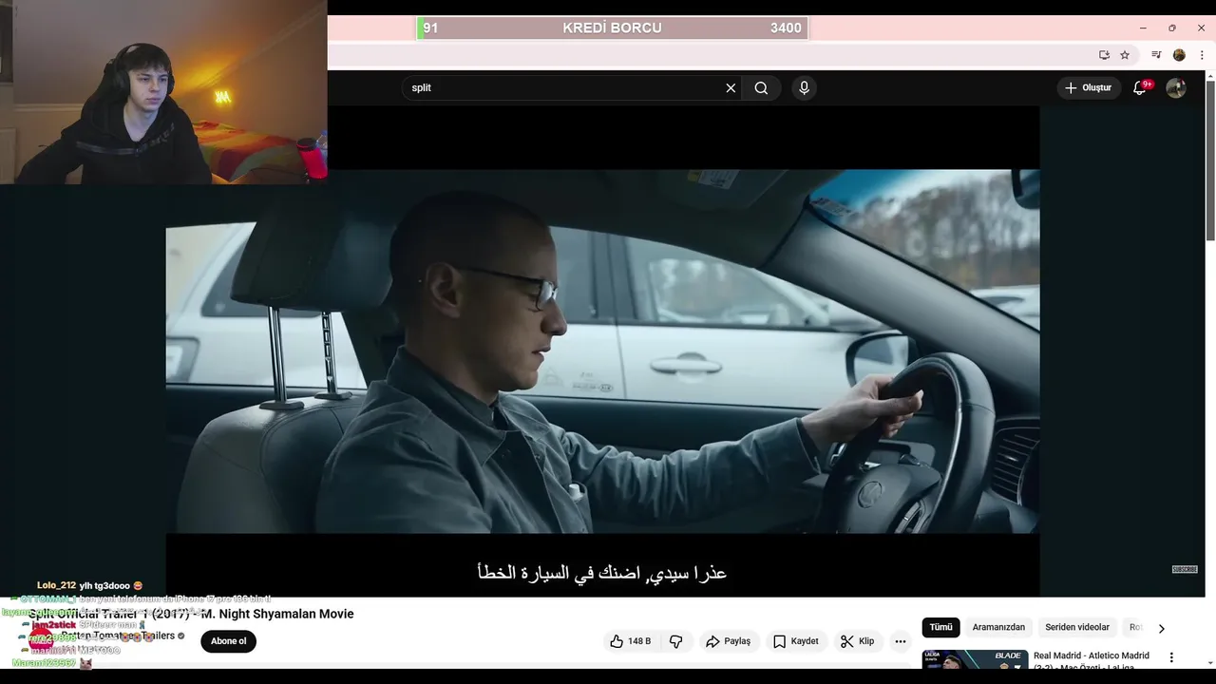Open options for the Real Madrid video

[x=1171, y=657]
